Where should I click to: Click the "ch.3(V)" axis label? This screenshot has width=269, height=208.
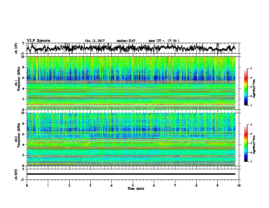coord(16,175)
